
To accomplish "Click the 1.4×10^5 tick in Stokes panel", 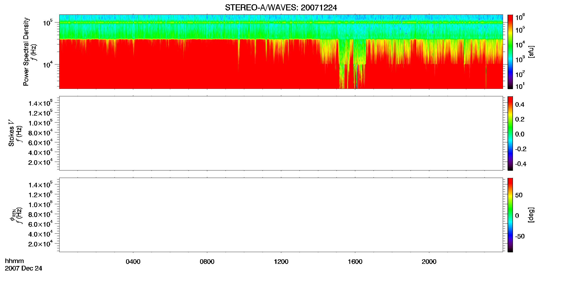I will (40, 103).
